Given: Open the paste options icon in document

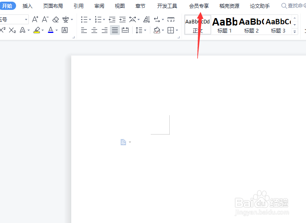Looking at the screenshot, I should 124,142.
